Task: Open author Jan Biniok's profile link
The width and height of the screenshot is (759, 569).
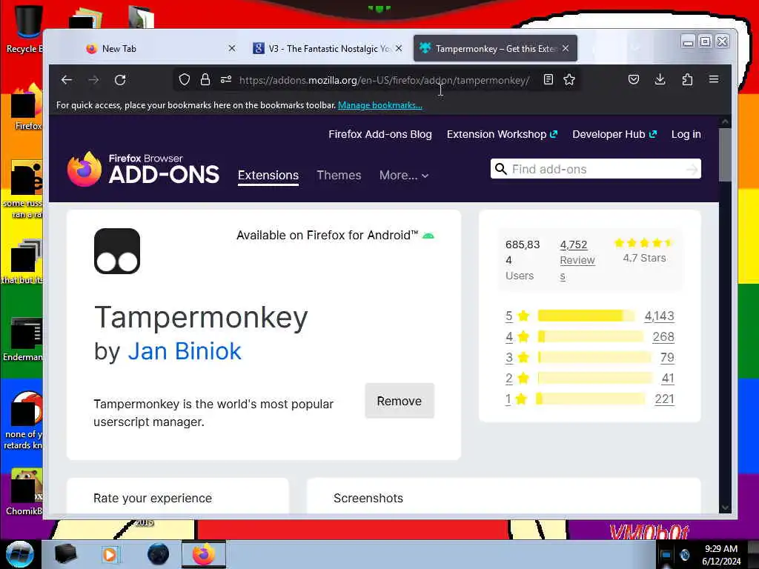Action: click(x=185, y=350)
